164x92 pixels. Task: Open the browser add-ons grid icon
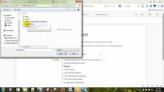point(143,6)
